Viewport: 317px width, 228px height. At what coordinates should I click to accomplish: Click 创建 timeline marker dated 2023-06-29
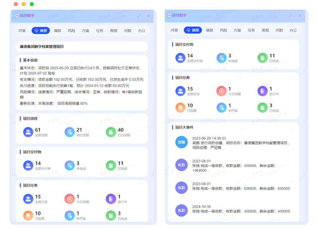pos(182,142)
